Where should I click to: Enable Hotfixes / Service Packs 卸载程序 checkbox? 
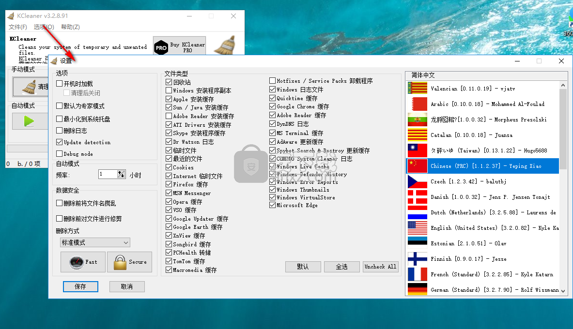coord(273,81)
